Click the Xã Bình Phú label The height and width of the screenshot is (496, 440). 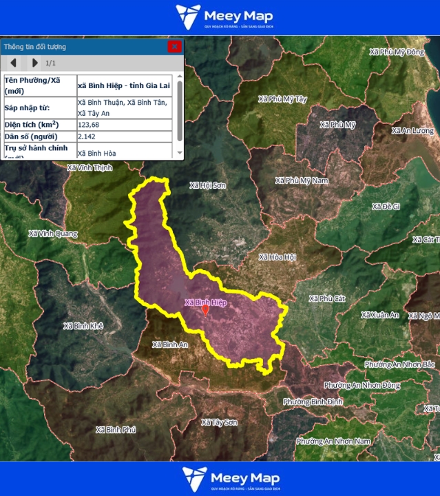tap(116, 429)
